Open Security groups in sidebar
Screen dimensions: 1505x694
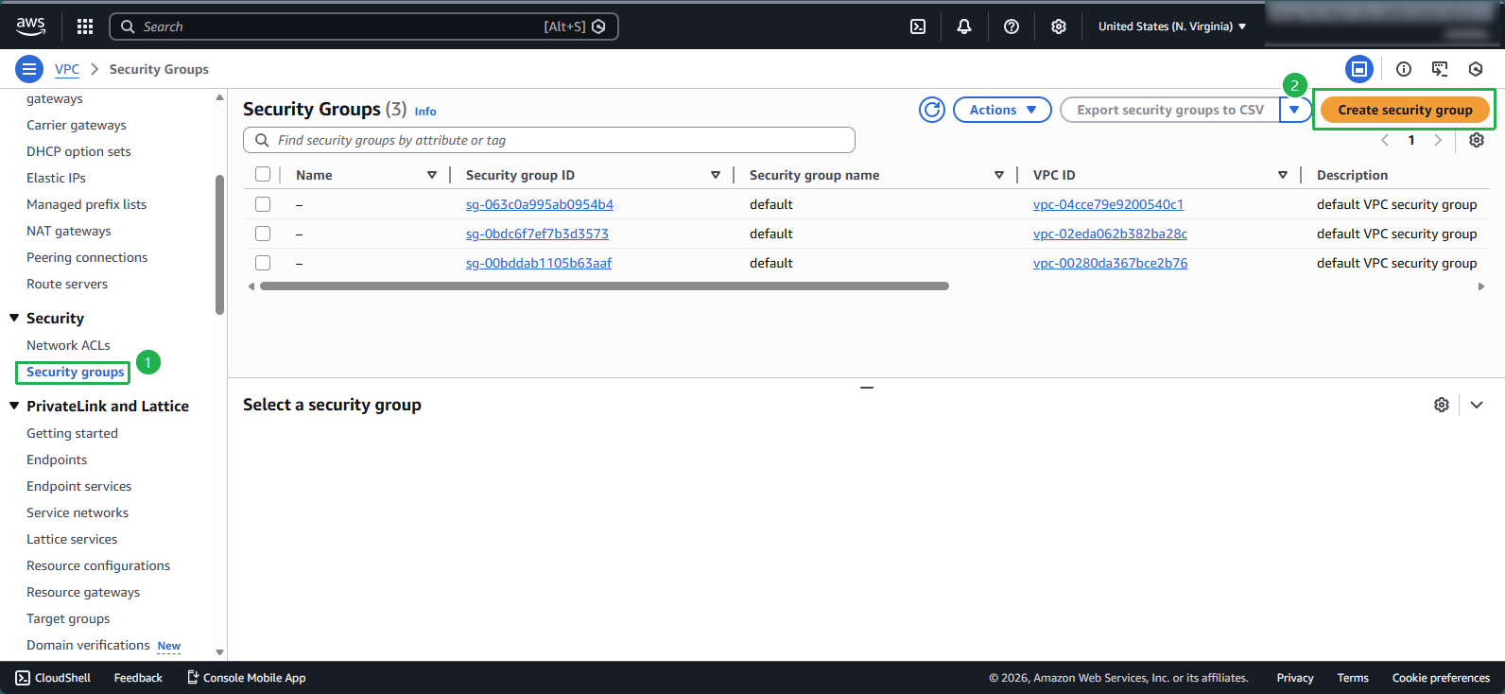pyautogui.click(x=76, y=372)
